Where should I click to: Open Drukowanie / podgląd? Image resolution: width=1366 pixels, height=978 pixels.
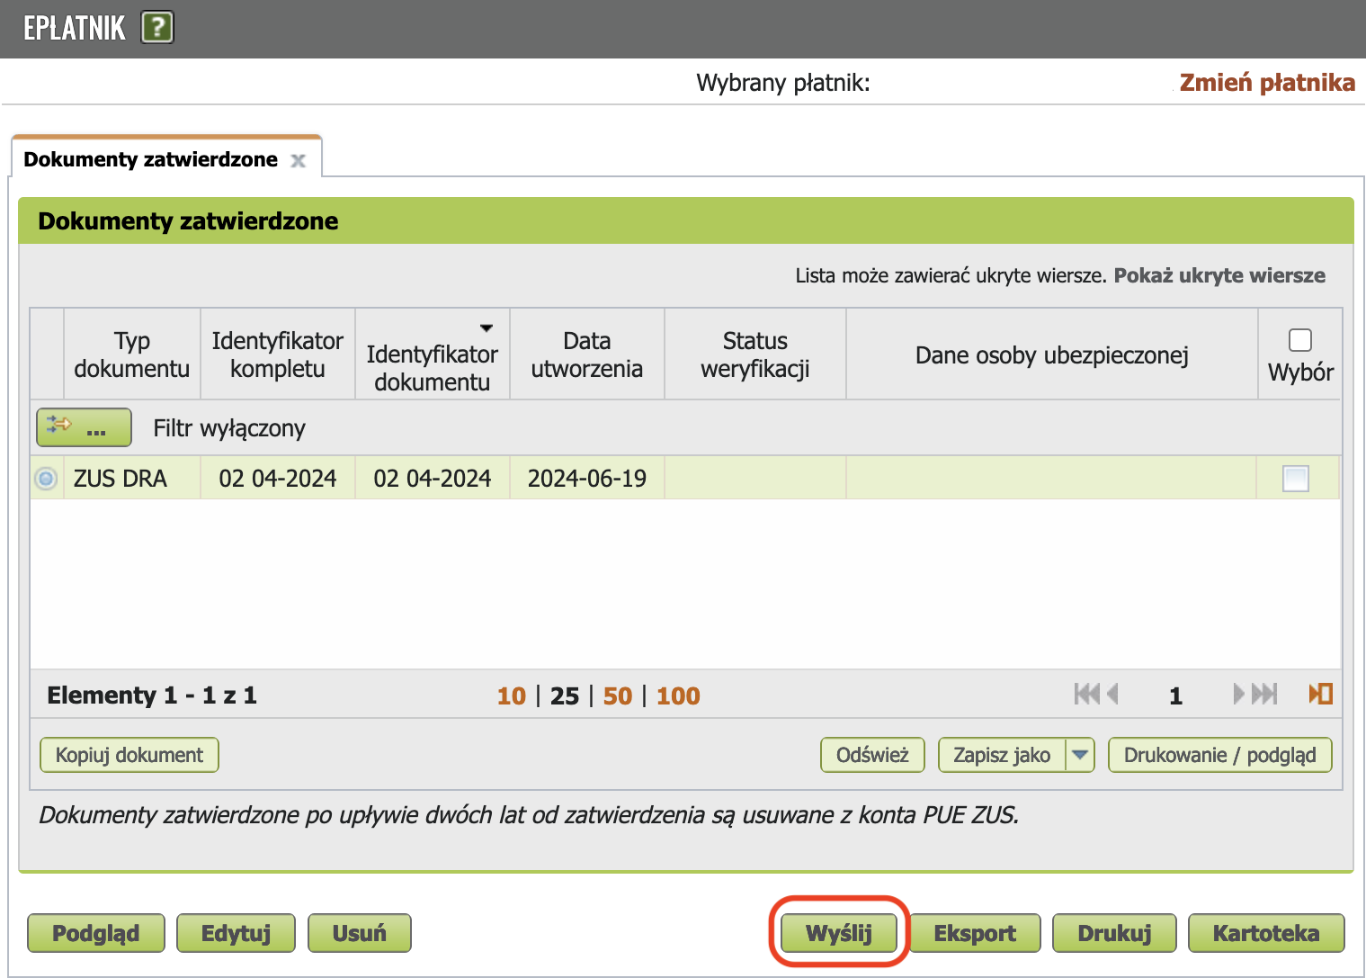point(1220,755)
